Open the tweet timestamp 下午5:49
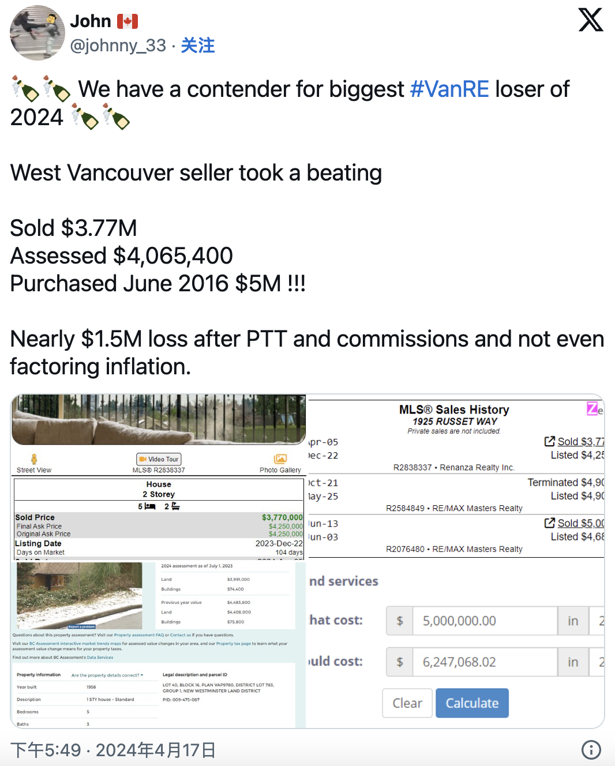The image size is (615, 766). (46, 750)
